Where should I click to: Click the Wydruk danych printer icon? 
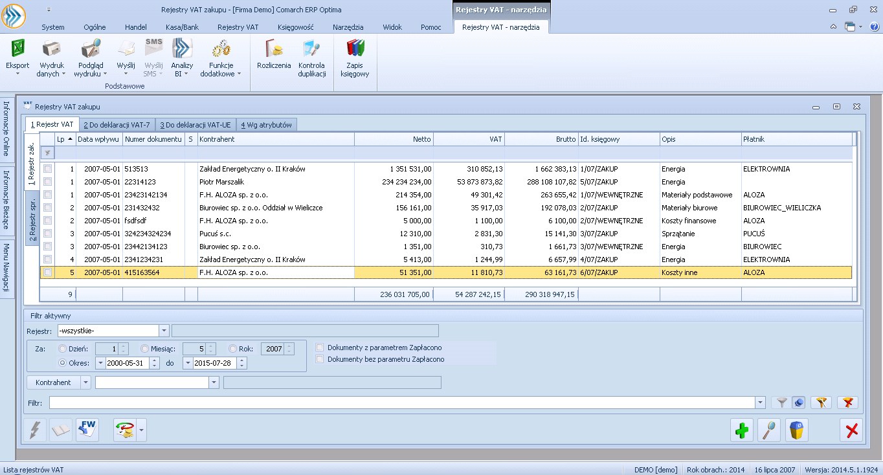click(x=52, y=49)
